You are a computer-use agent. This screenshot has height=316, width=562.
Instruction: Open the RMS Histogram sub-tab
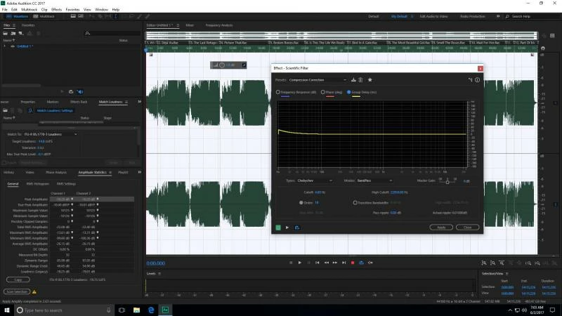[x=38, y=184]
